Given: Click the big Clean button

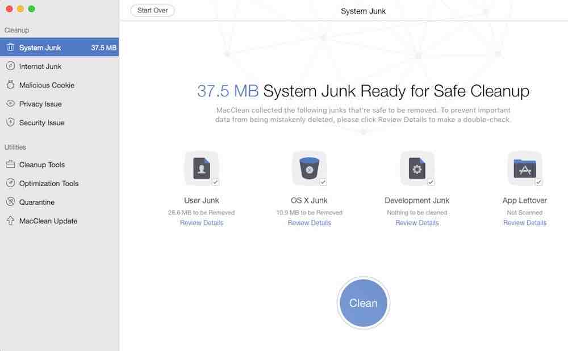Looking at the screenshot, I should click(x=364, y=303).
